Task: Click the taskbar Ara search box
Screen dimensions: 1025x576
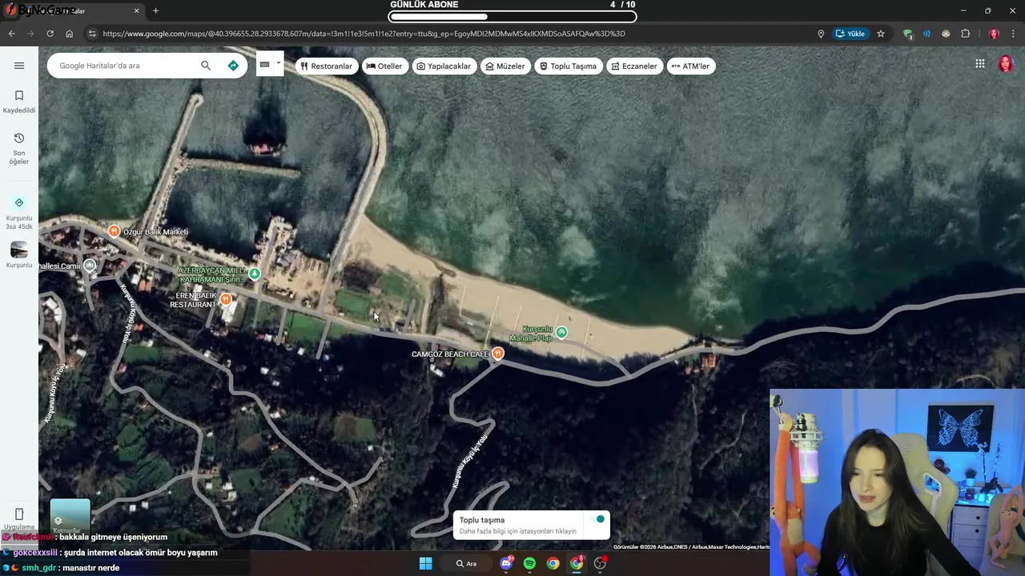Action: pos(466,563)
